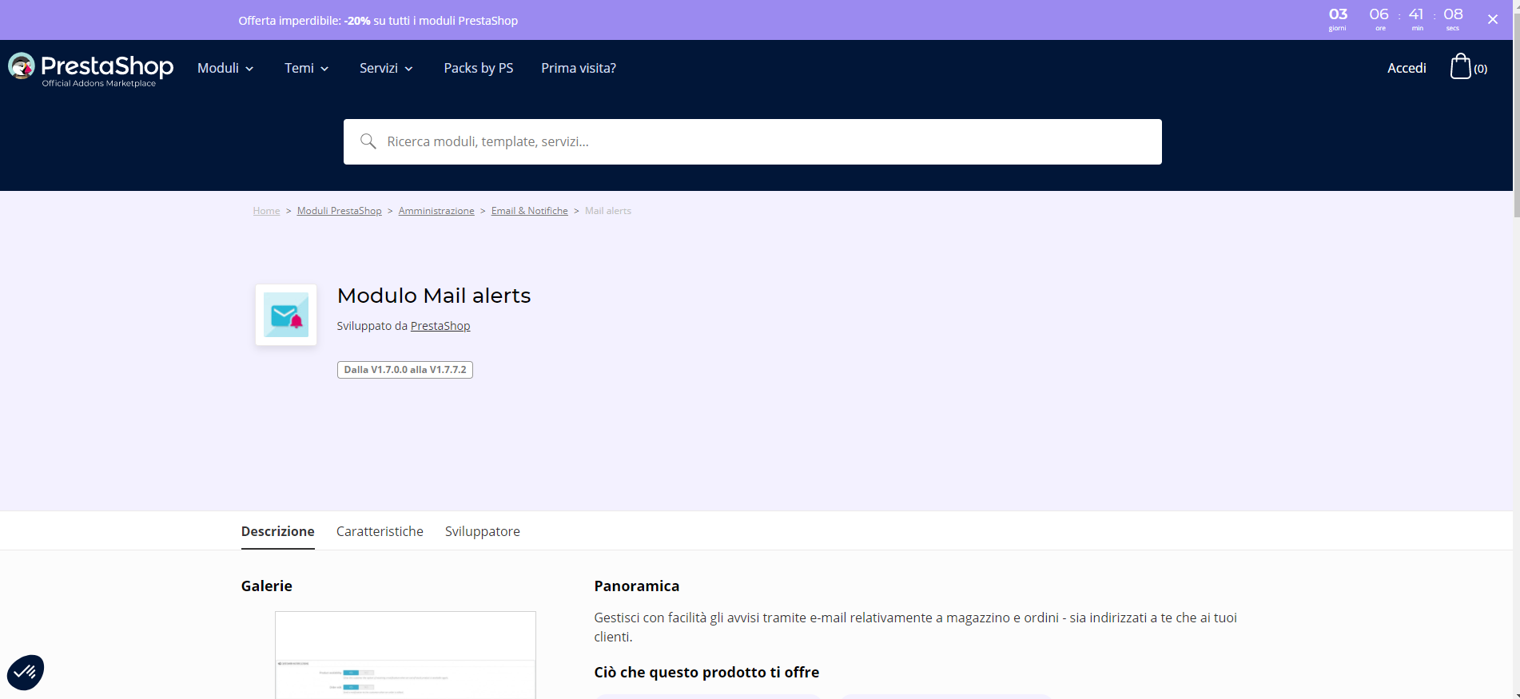
Task: Open the shopping cart icon
Action: click(1460, 66)
